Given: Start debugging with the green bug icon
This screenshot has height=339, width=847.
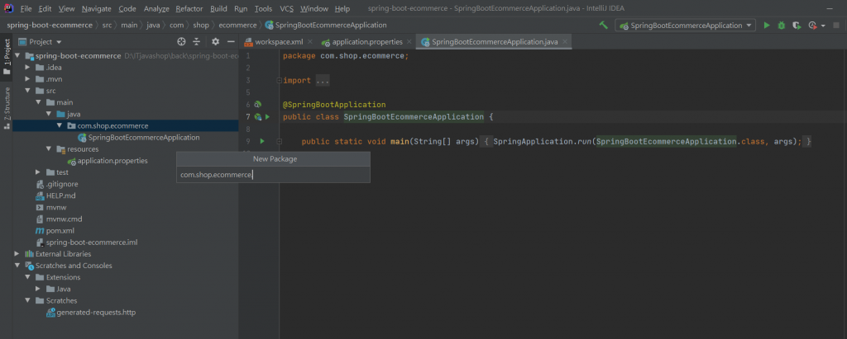Looking at the screenshot, I should pyautogui.click(x=781, y=26).
